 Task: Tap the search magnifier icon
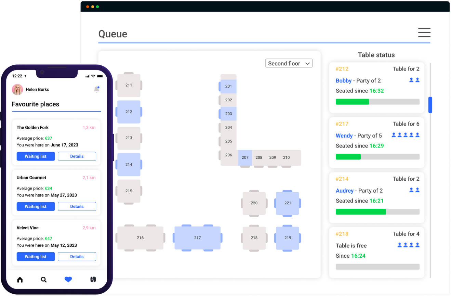[x=44, y=280]
